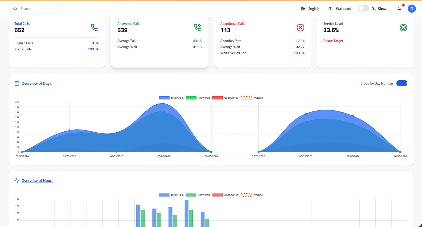Click the Wait Over 20 Sec label

[x=233, y=53]
